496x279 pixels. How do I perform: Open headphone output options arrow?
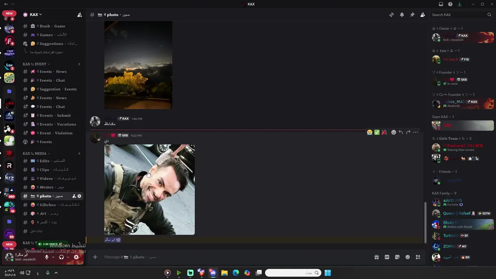(68, 257)
